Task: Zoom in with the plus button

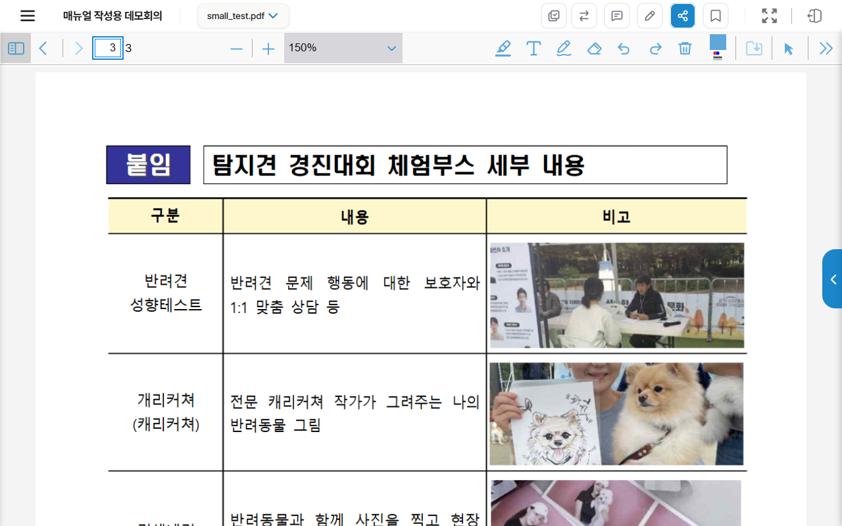Action: tap(268, 49)
